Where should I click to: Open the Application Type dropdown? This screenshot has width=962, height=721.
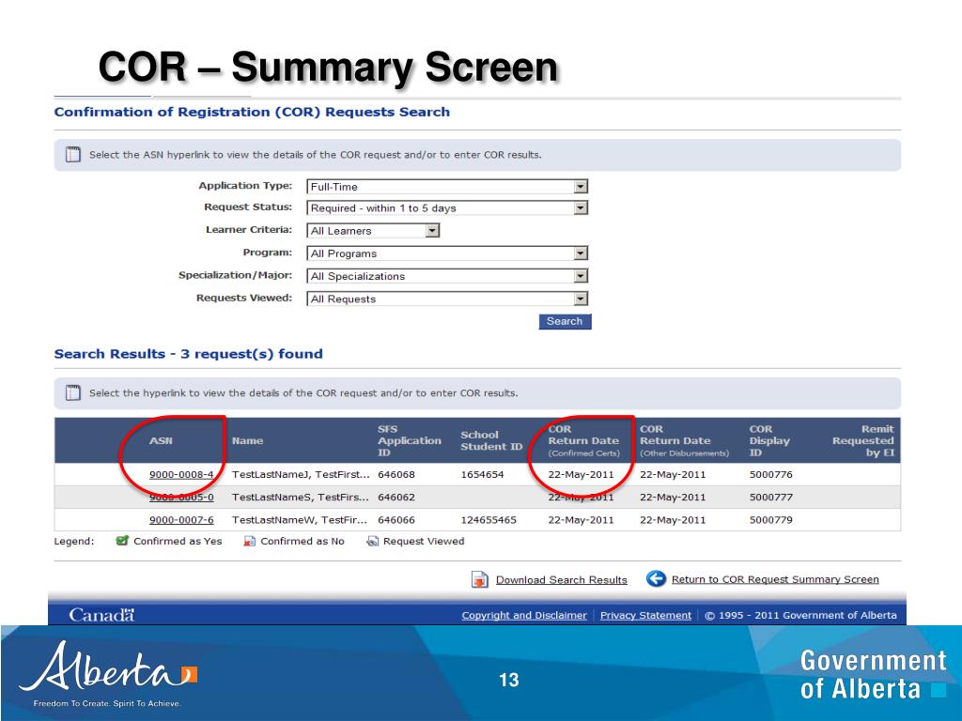pos(447,187)
